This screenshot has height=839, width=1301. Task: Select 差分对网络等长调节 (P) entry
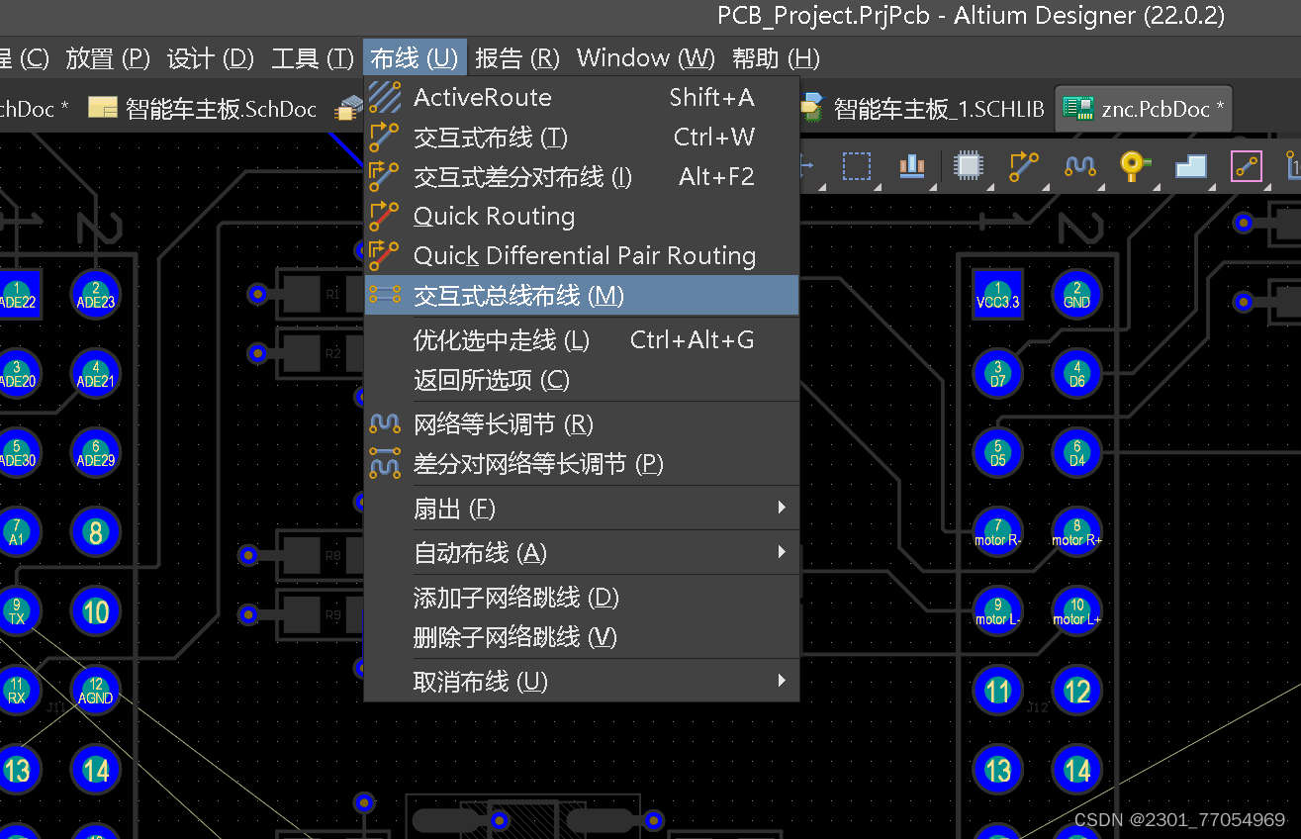582,464
